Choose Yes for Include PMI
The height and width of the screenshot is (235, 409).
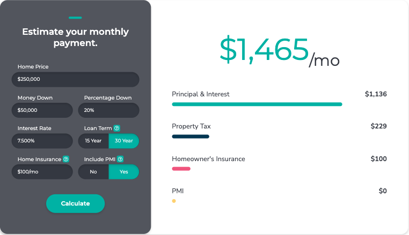[123, 172]
